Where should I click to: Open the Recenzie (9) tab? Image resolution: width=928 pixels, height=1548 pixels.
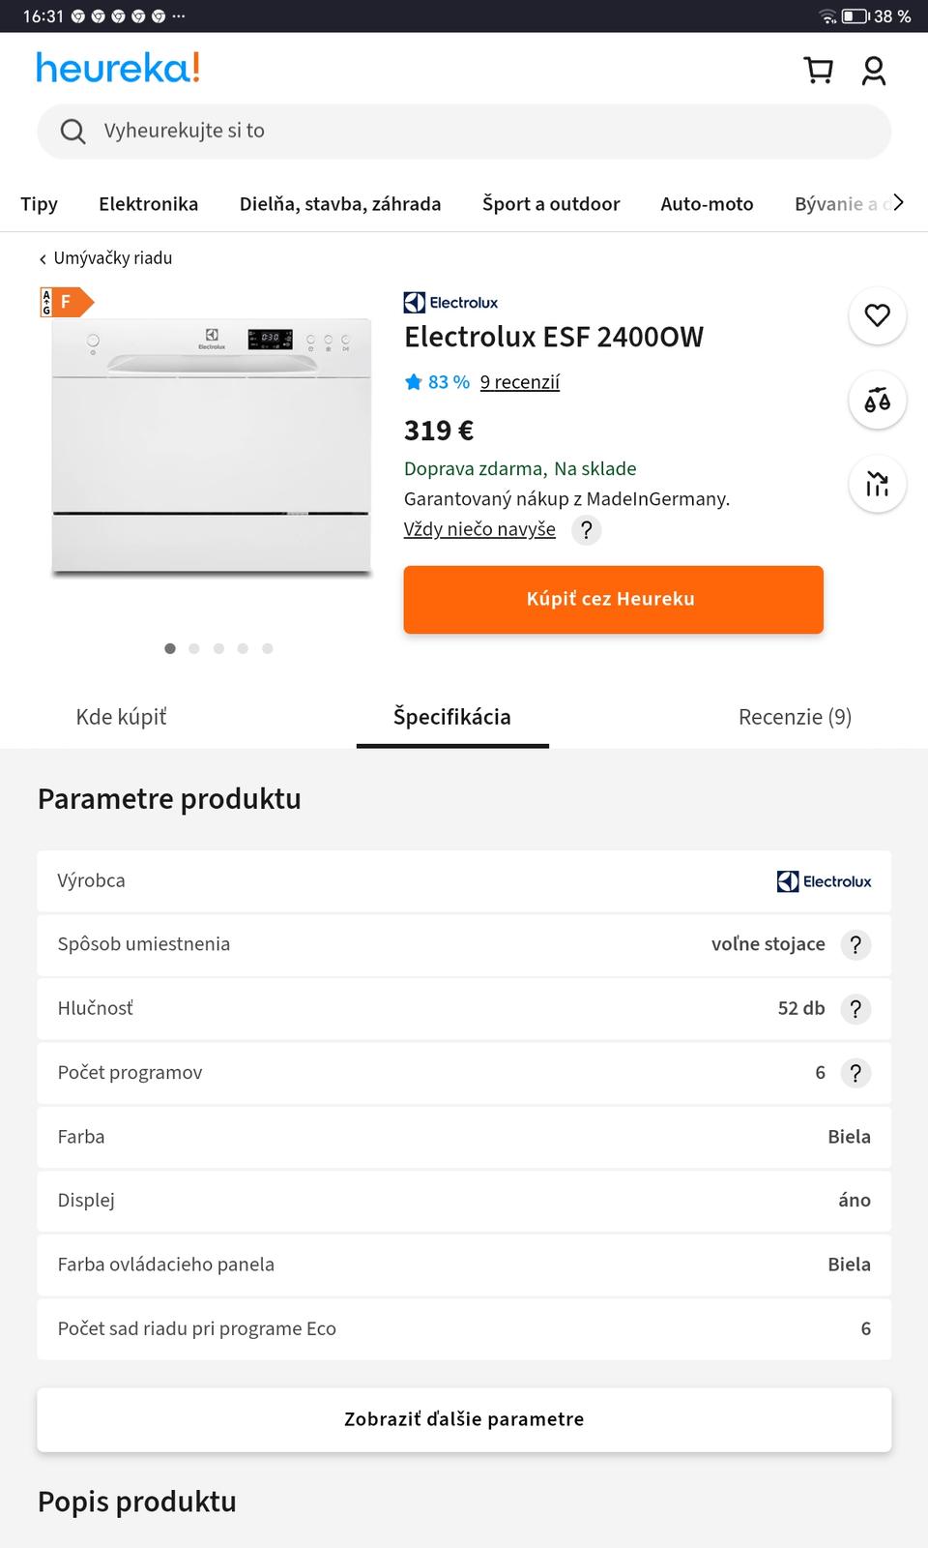[x=795, y=717]
